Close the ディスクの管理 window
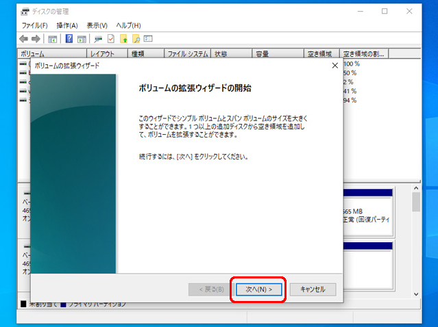This screenshot has height=327, width=438. (x=409, y=12)
